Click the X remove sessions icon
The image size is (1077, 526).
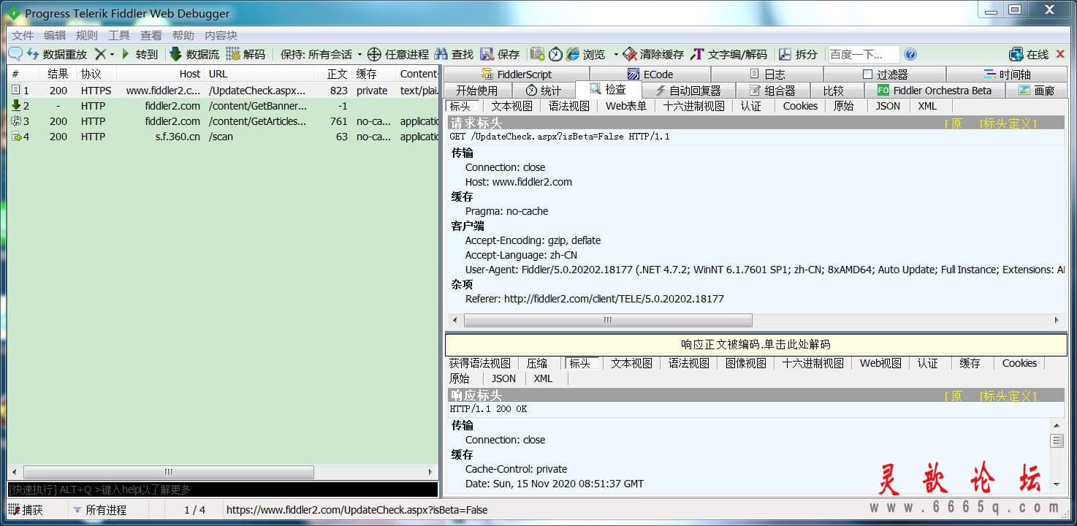(x=101, y=54)
